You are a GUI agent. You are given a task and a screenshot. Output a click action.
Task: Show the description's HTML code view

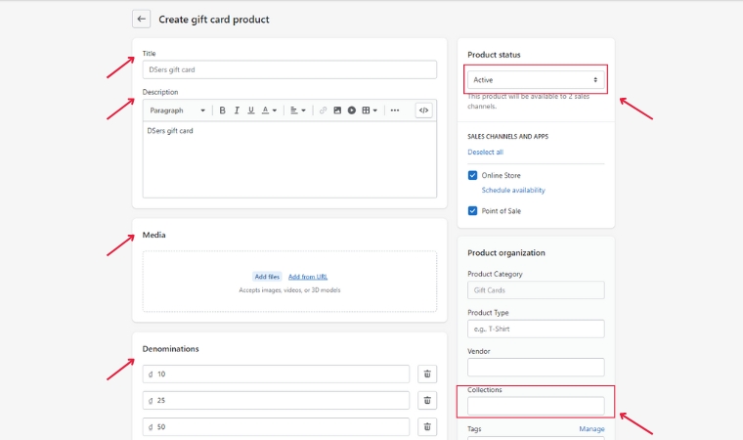(x=423, y=110)
